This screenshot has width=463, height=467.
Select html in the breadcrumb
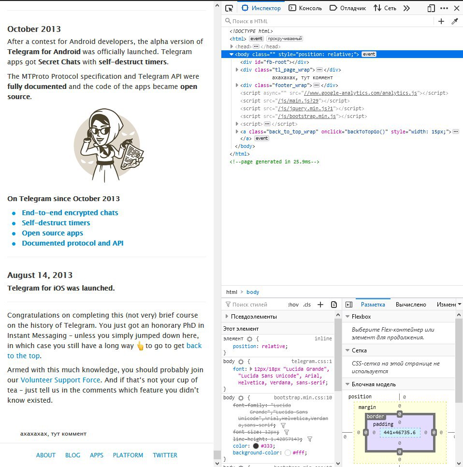pyautogui.click(x=231, y=292)
